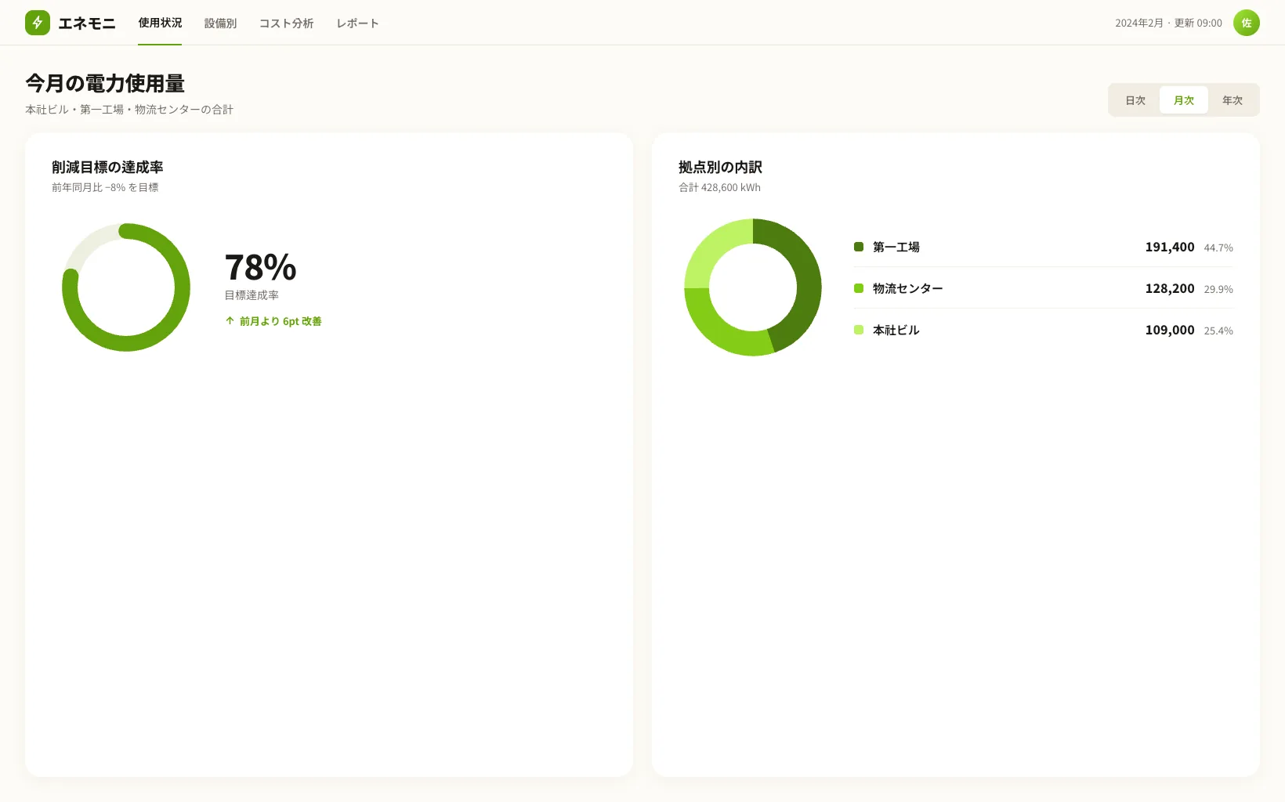The width and height of the screenshot is (1285, 802).
Task: Switch to the 設備別 tab
Action: (x=220, y=23)
